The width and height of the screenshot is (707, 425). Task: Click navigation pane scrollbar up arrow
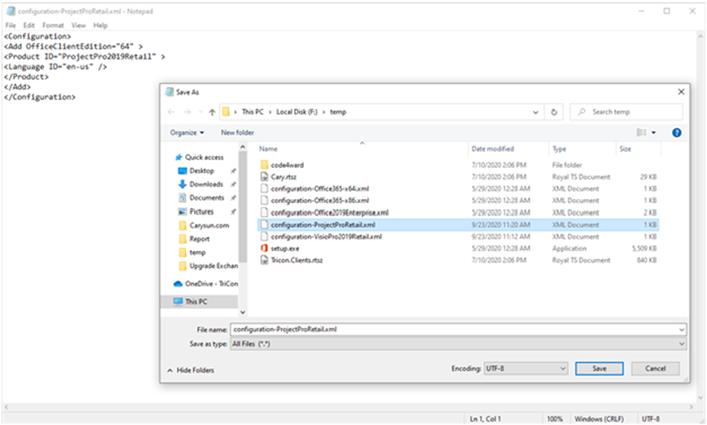242,147
